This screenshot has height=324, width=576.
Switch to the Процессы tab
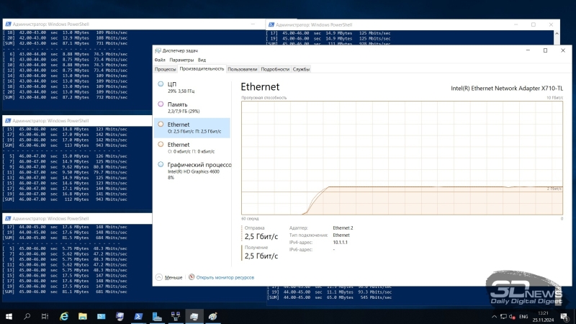coord(166,69)
